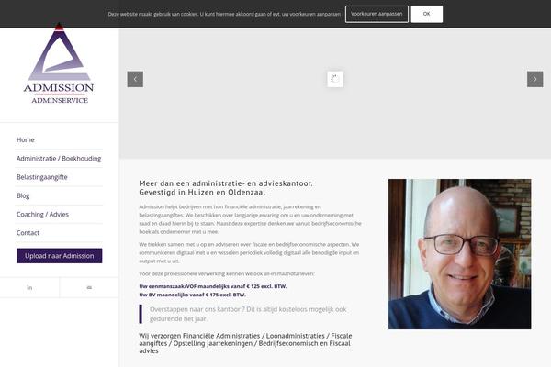Click the Overstappen naar ons kantoor quote
This screenshot has height=367, width=551.
248,314
